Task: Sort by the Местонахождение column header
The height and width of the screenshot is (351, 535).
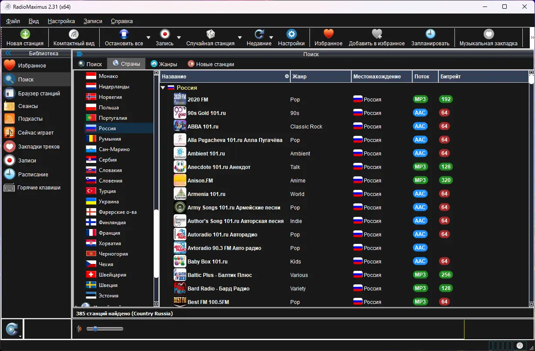Action: [x=381, y=76]
